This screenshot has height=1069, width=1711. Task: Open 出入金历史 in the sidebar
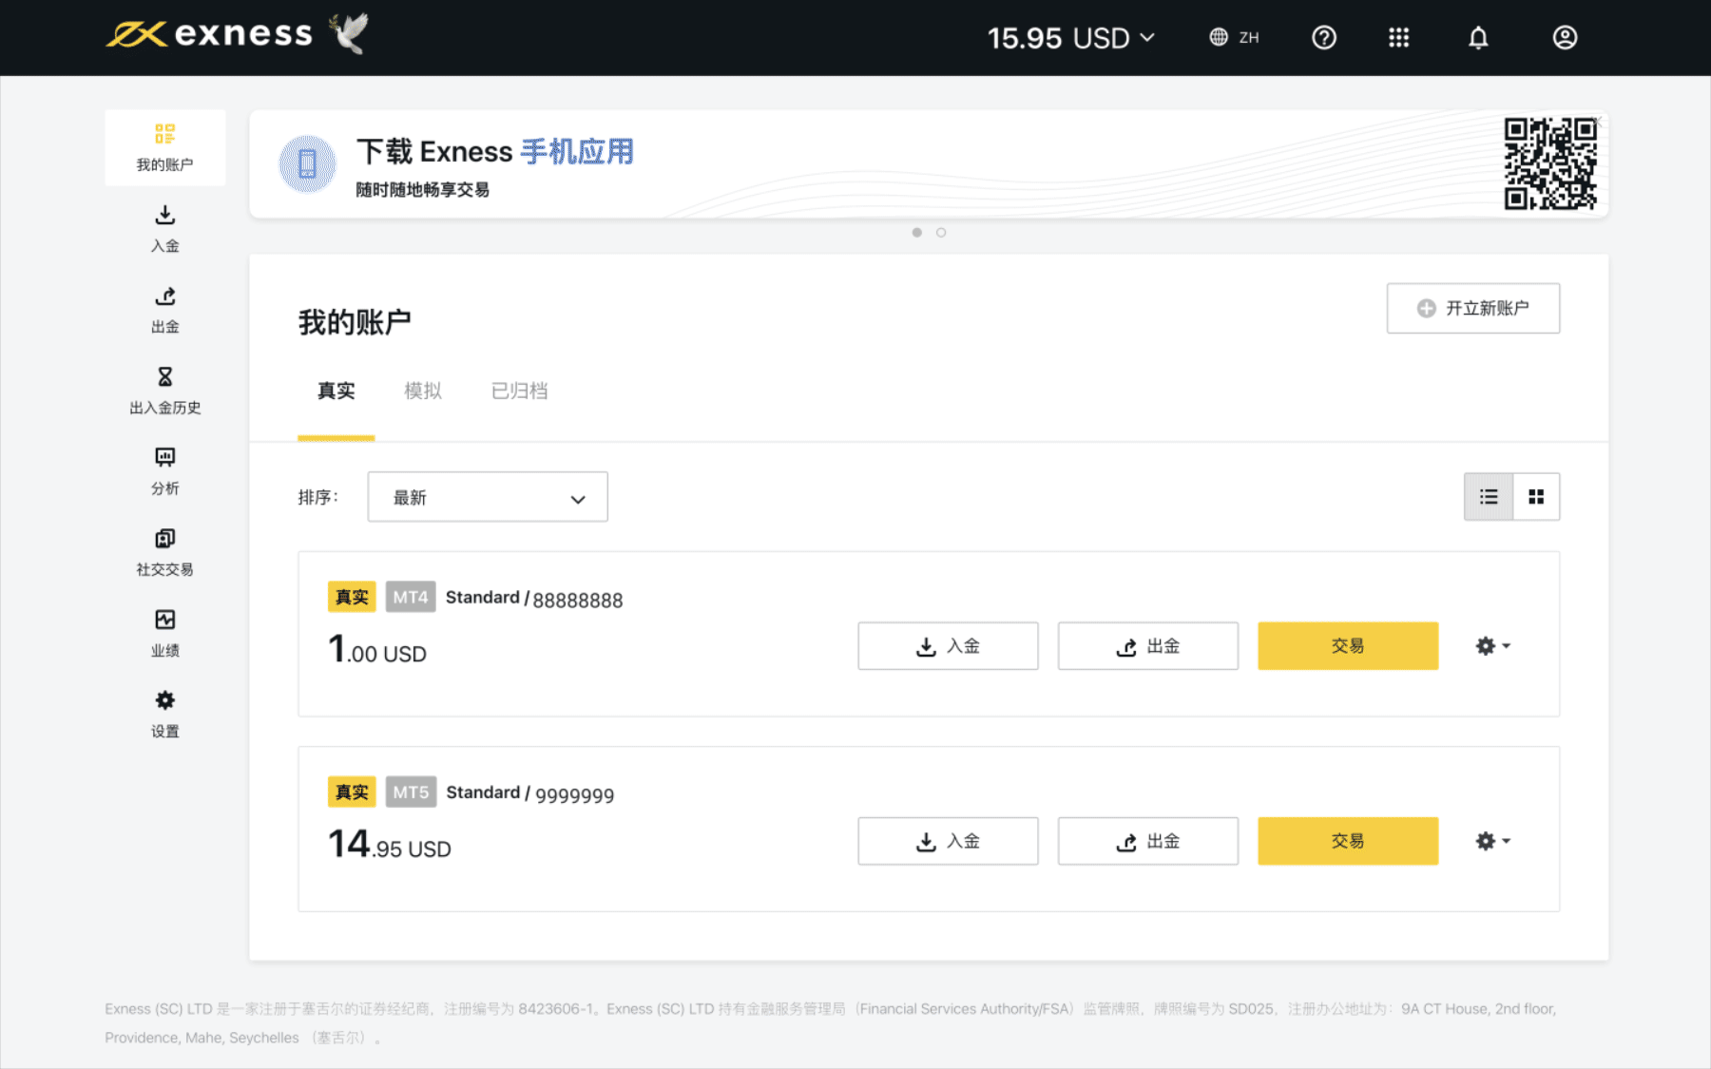(165, 391)
